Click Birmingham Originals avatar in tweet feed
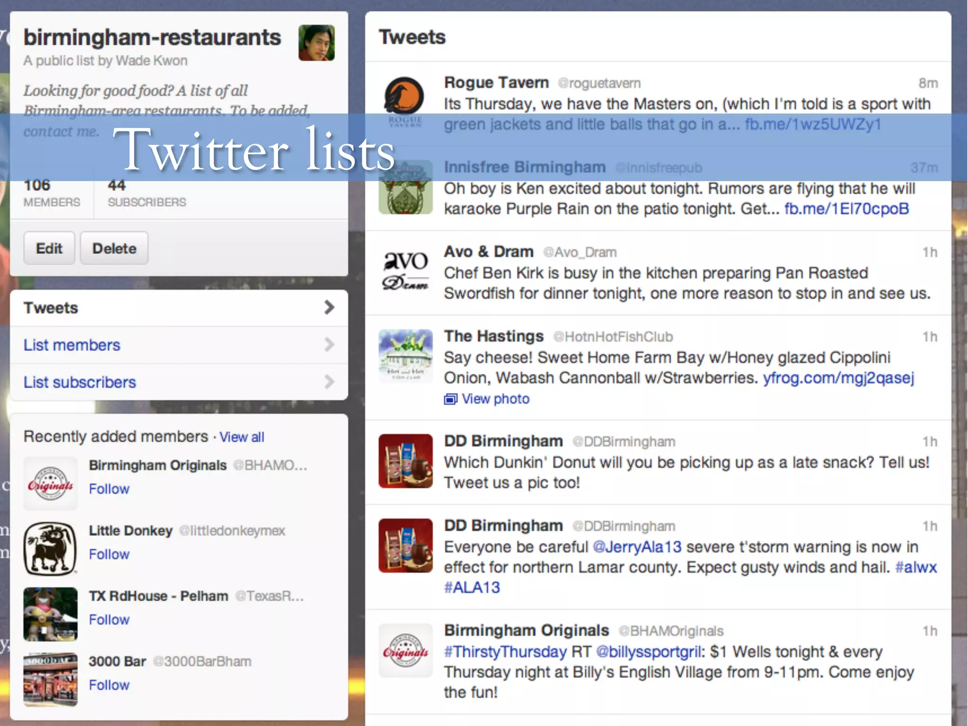Screen dimensions: 968x726 [x=405, y=651]
